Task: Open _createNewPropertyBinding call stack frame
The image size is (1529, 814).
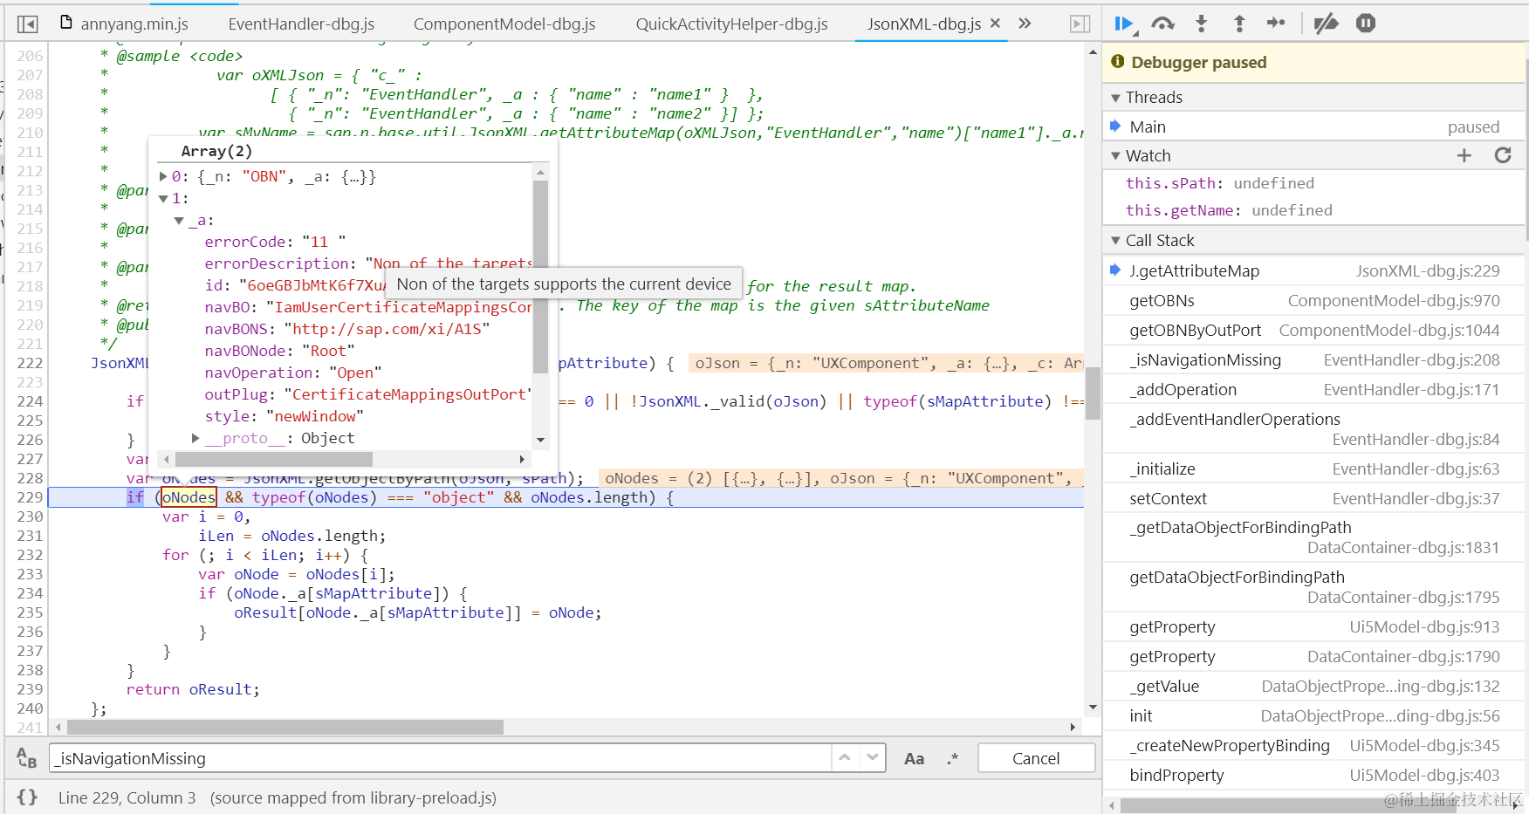Action: (1314, 746)
